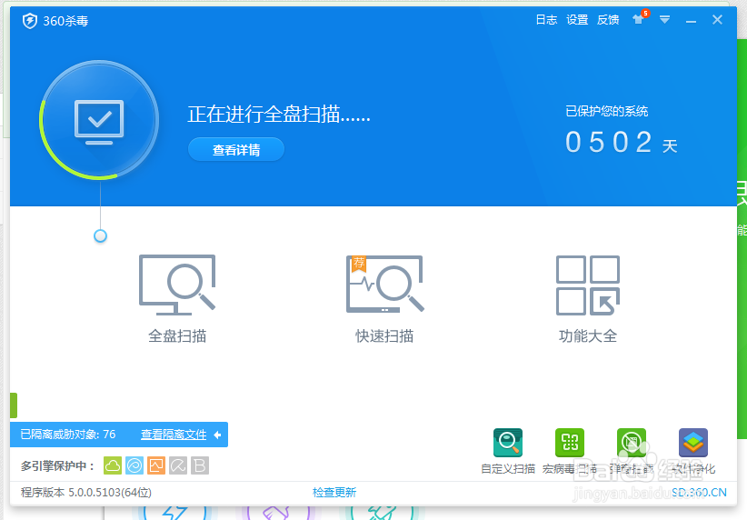Click the 查看详情 button
This screenshot has width=747, height=520.
pos(236,150)
